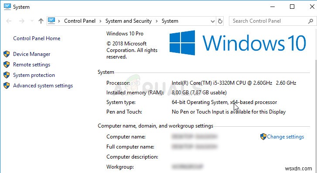Click Change settings link
Viewport: 317px width, 173px height.
pyautogui.click(x=285, y=137)
